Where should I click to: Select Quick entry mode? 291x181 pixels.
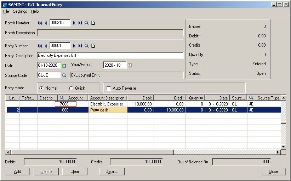tap(71, 88)
